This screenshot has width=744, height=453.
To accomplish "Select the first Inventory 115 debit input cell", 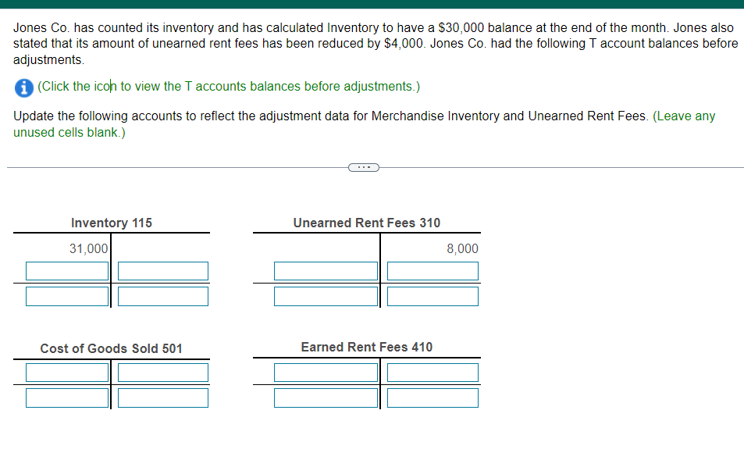I will [66, 270].
